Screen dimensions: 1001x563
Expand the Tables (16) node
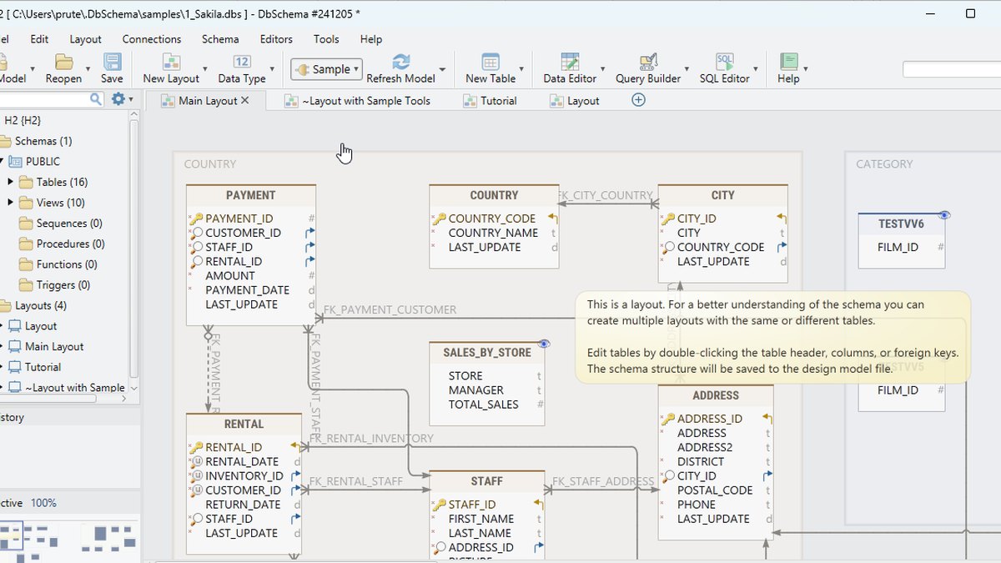coord(11,182)
